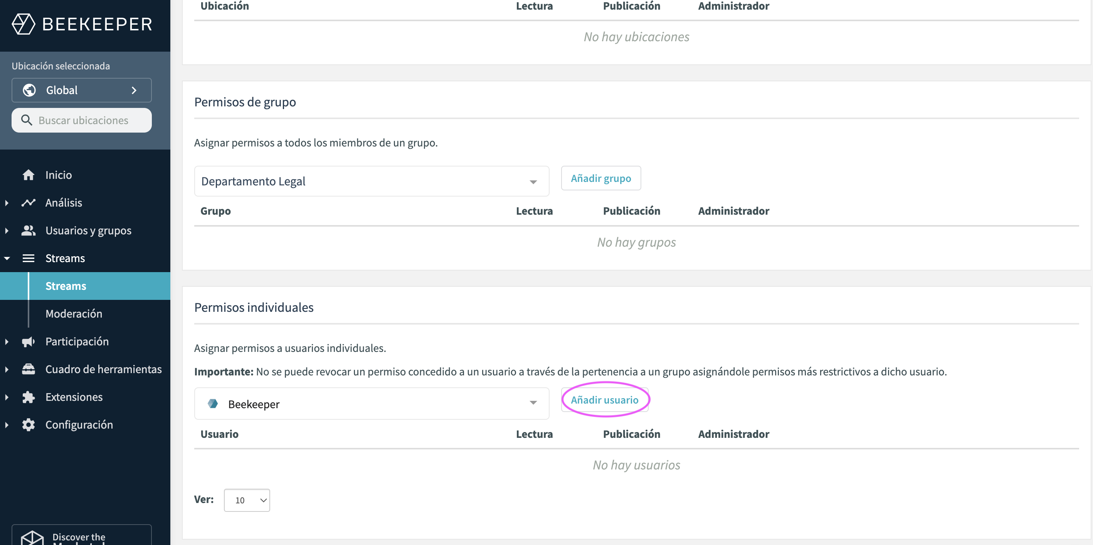The height and width of the screenshot is (545, 1093).
Task: Open Usuarios y grupos menu item
Action: 88,230
